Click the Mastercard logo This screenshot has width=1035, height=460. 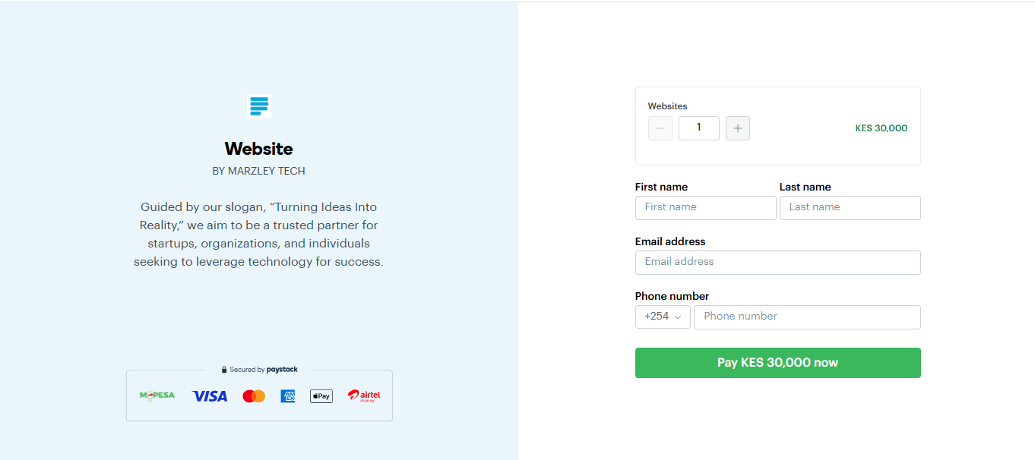pos(254,396)
